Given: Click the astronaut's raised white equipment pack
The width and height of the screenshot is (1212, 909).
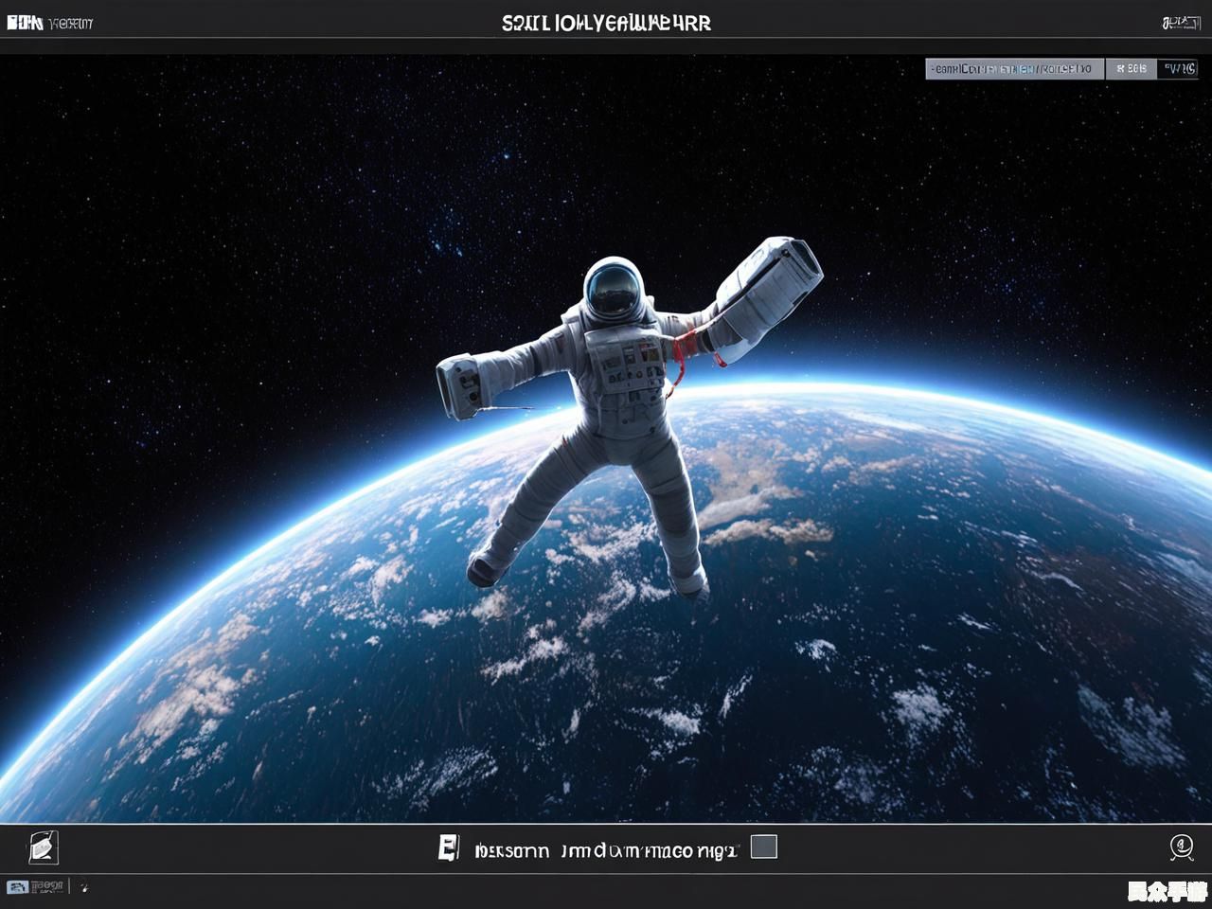Looking at the screenshot, I should (x=769, y=284).
